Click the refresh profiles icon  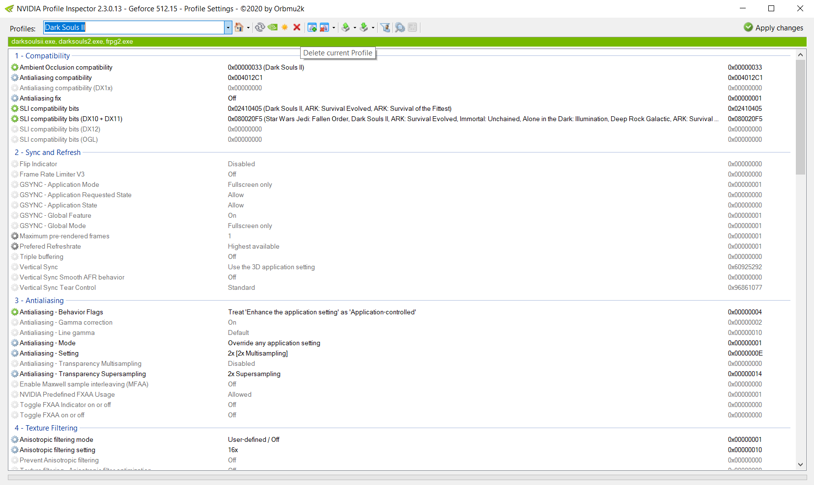click(x=260, y=27)
